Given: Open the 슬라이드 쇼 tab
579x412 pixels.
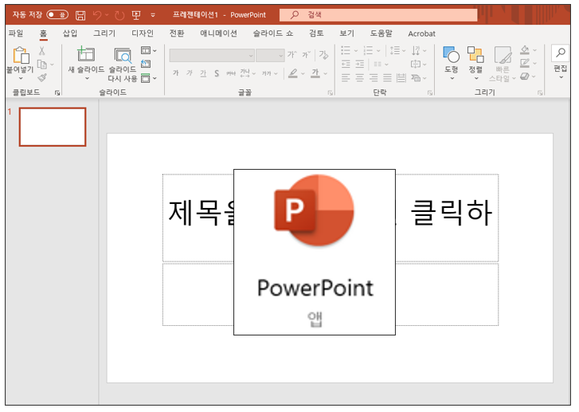Looking at the screenshot, I should pyautogui.click(x=273, y=33).
